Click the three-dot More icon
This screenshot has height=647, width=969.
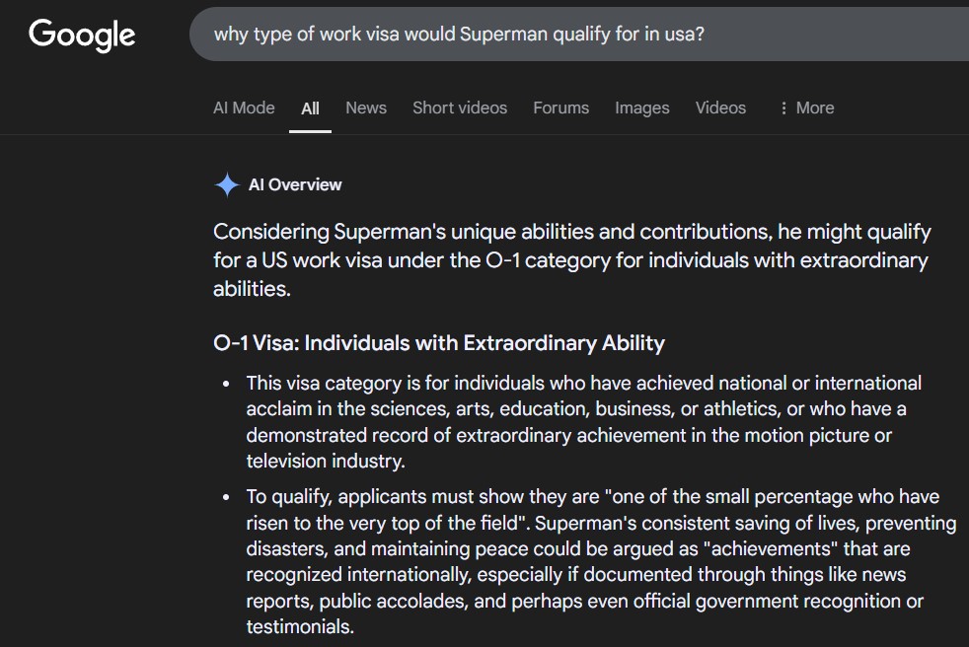[x=783, y=108]
